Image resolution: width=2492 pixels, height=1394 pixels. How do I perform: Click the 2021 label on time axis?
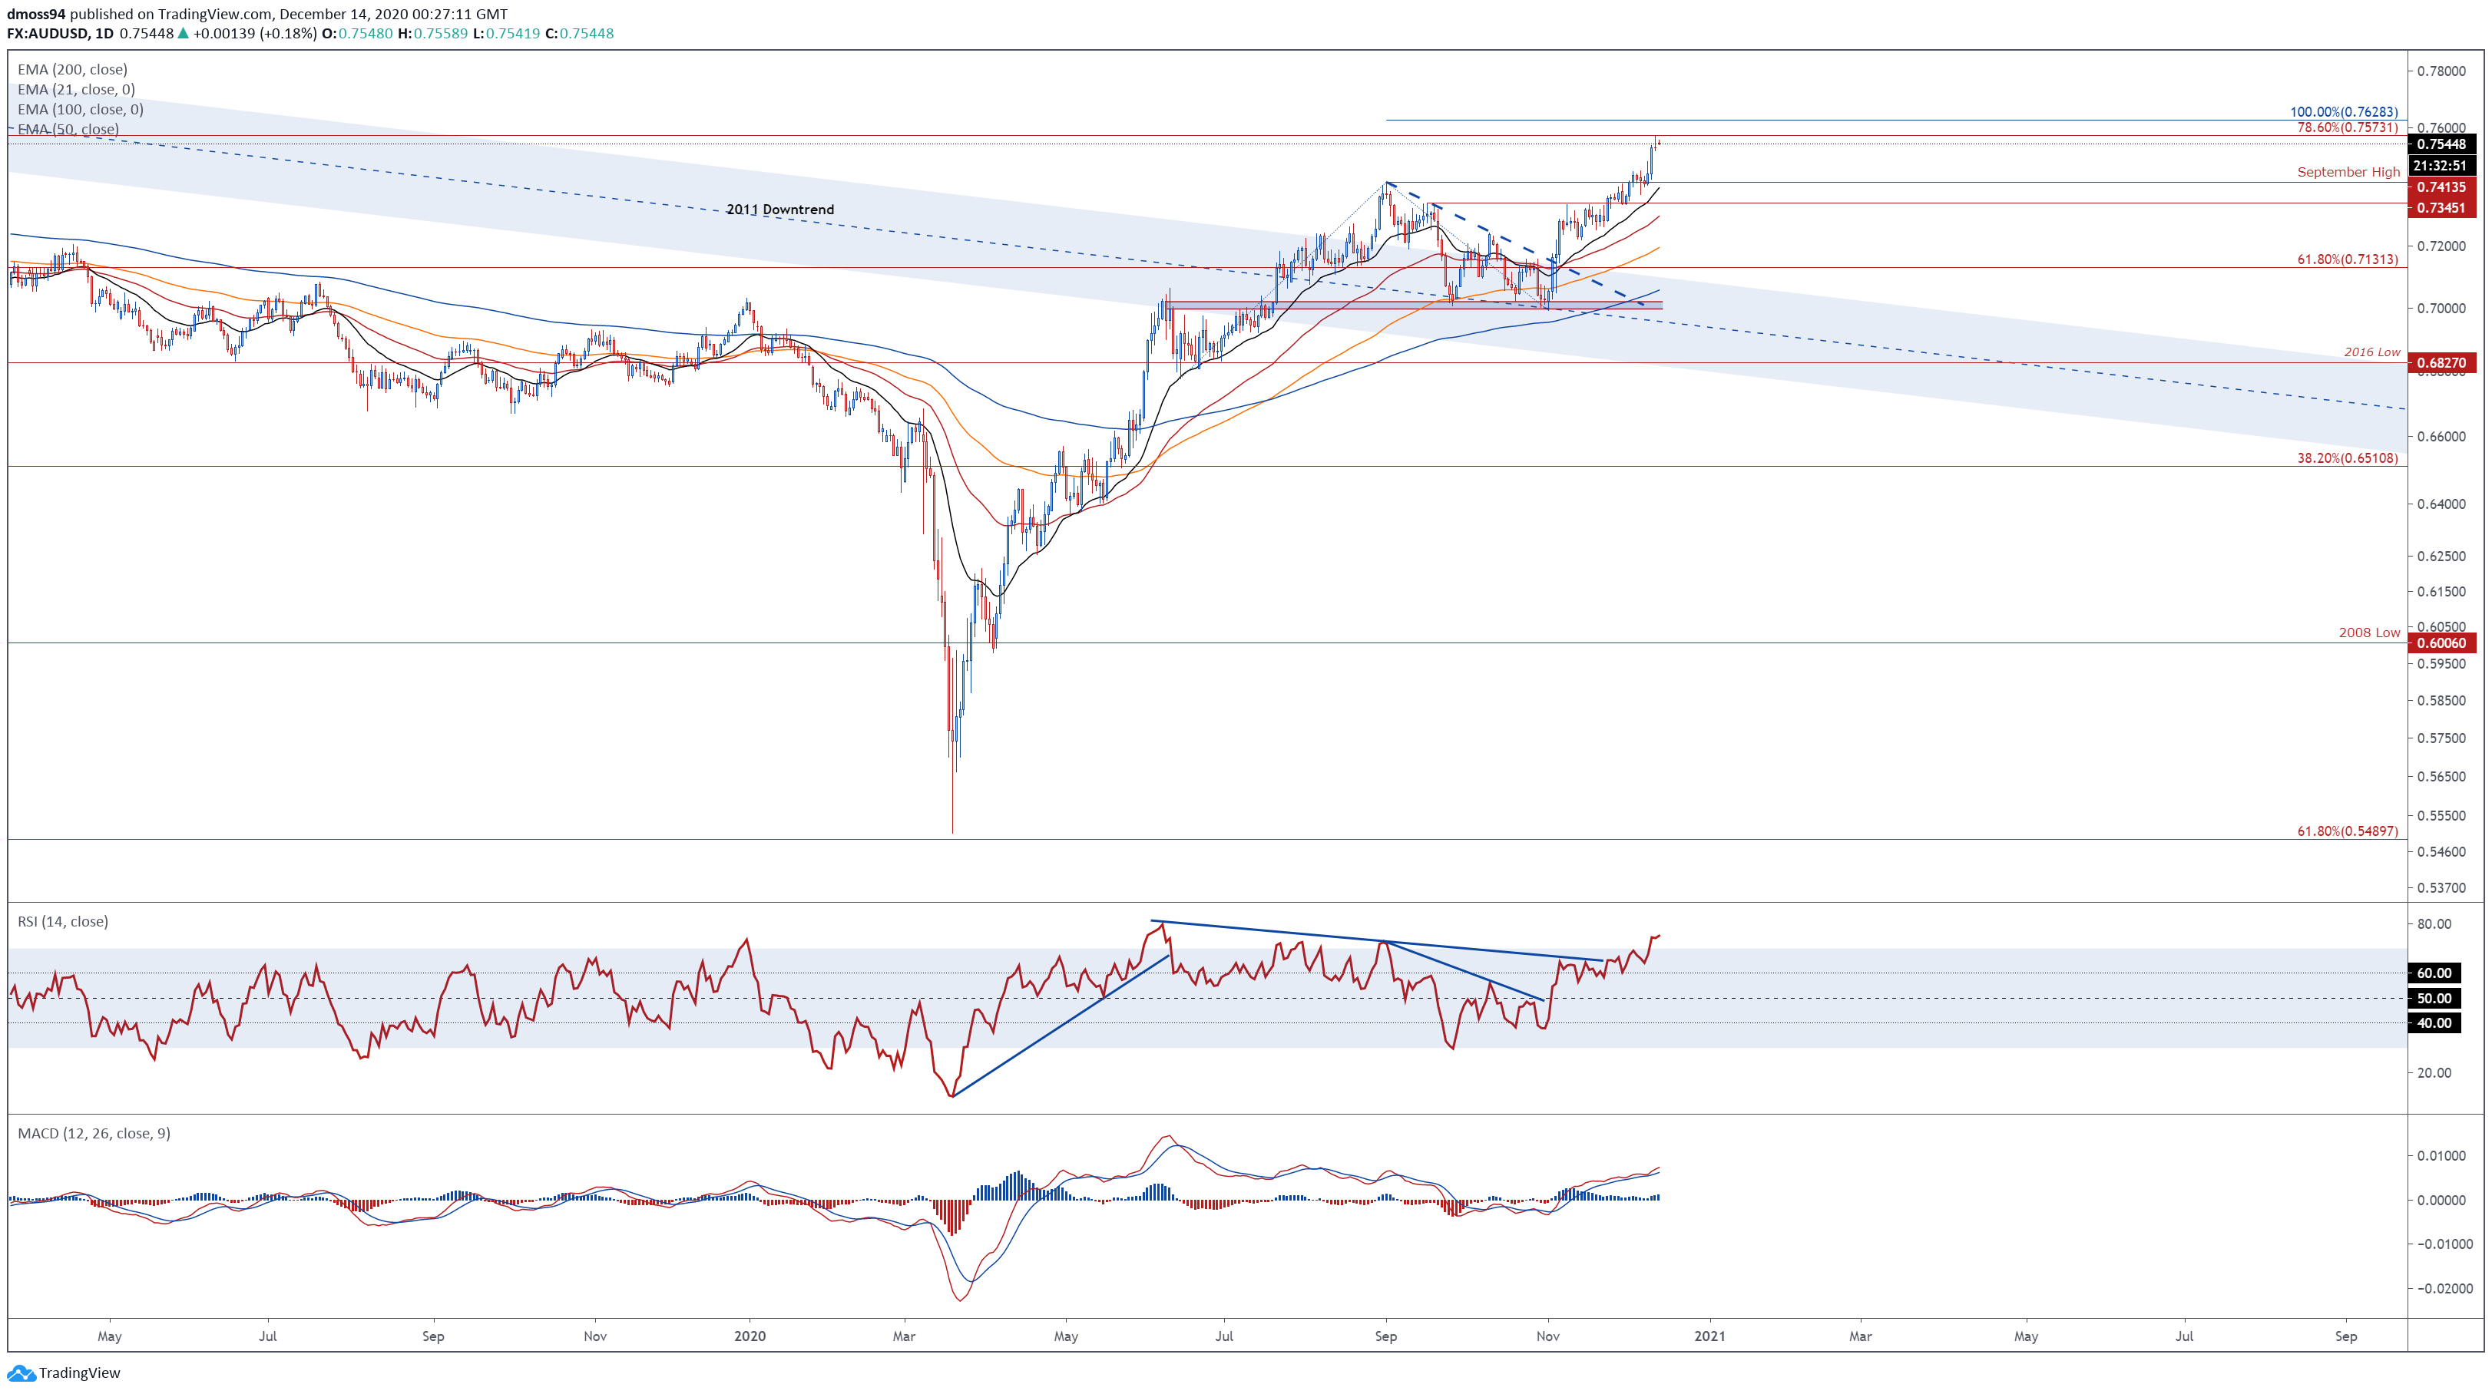pos(1709,1337)
